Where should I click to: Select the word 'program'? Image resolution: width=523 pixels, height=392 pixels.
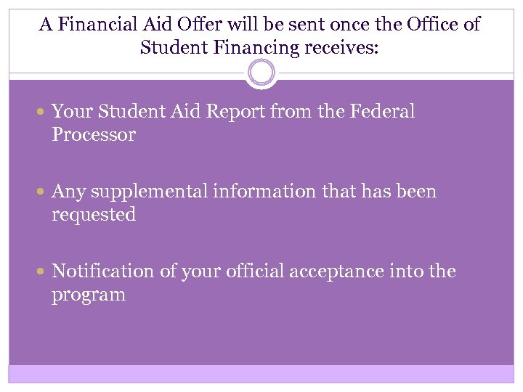tap(89, 295)
